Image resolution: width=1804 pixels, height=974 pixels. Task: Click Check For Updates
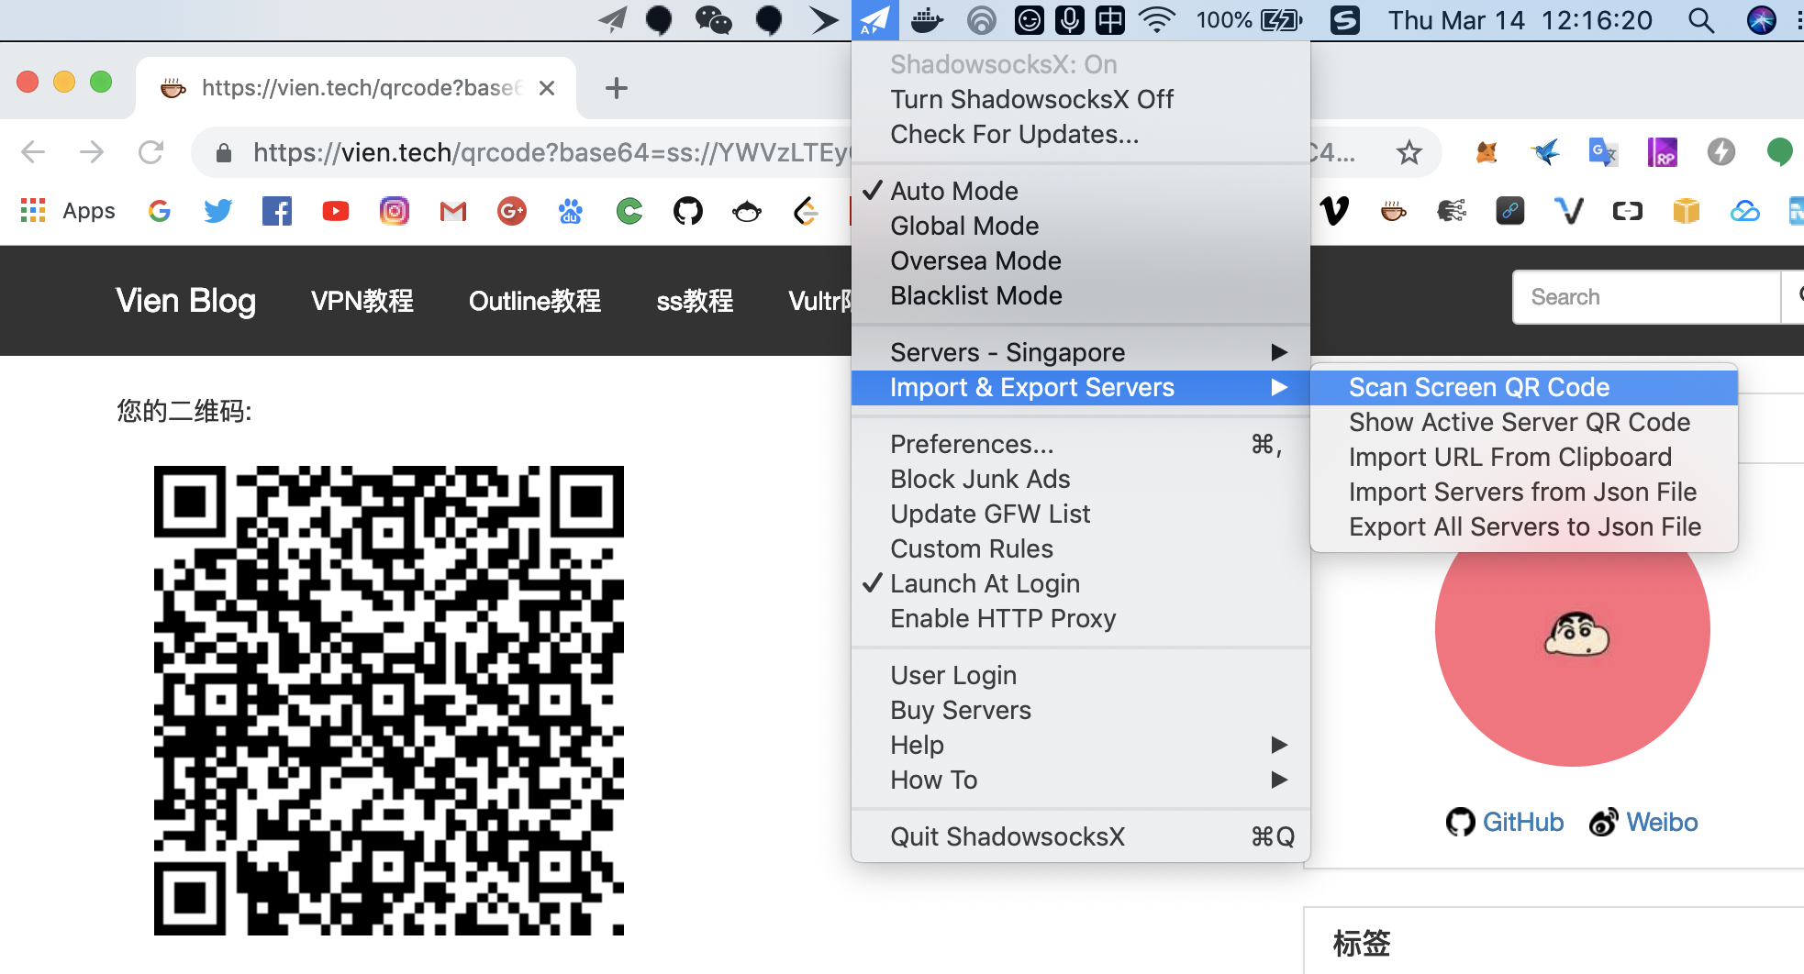(x=1081, y=134)
